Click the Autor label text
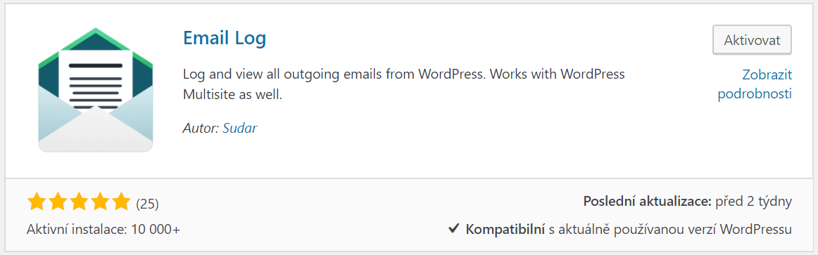 [201, 128]
